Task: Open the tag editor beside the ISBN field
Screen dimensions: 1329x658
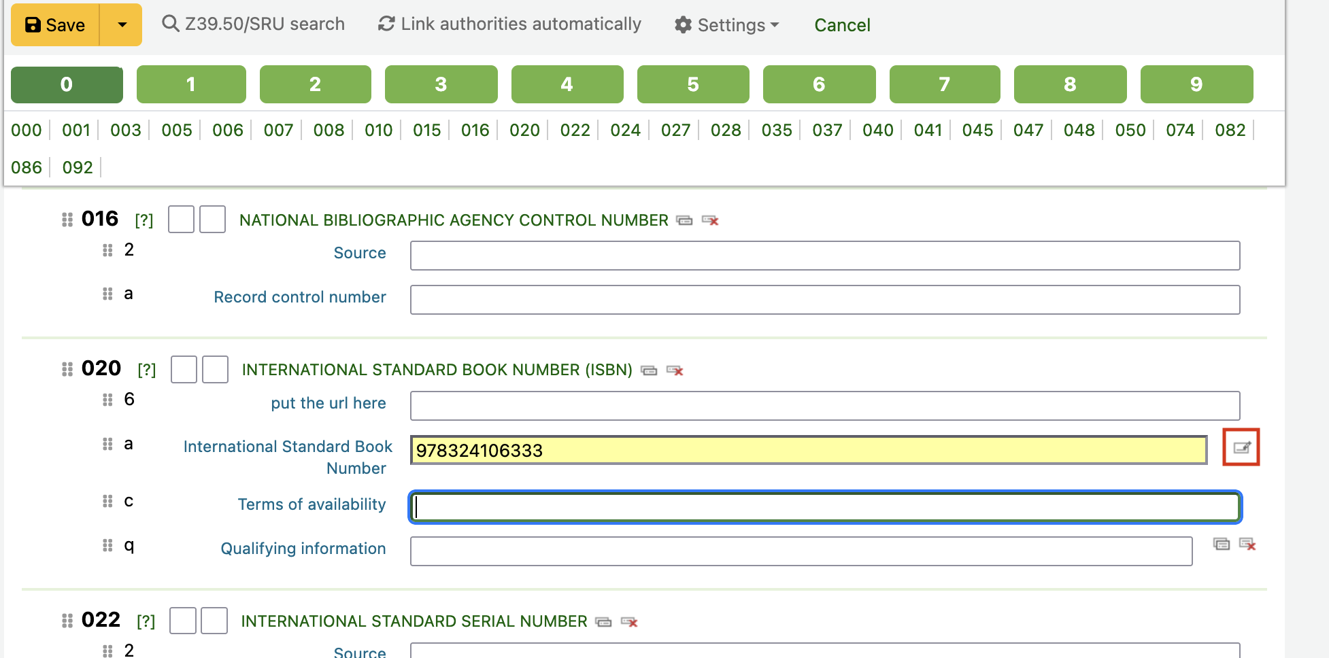Action: coord(1241,447)
